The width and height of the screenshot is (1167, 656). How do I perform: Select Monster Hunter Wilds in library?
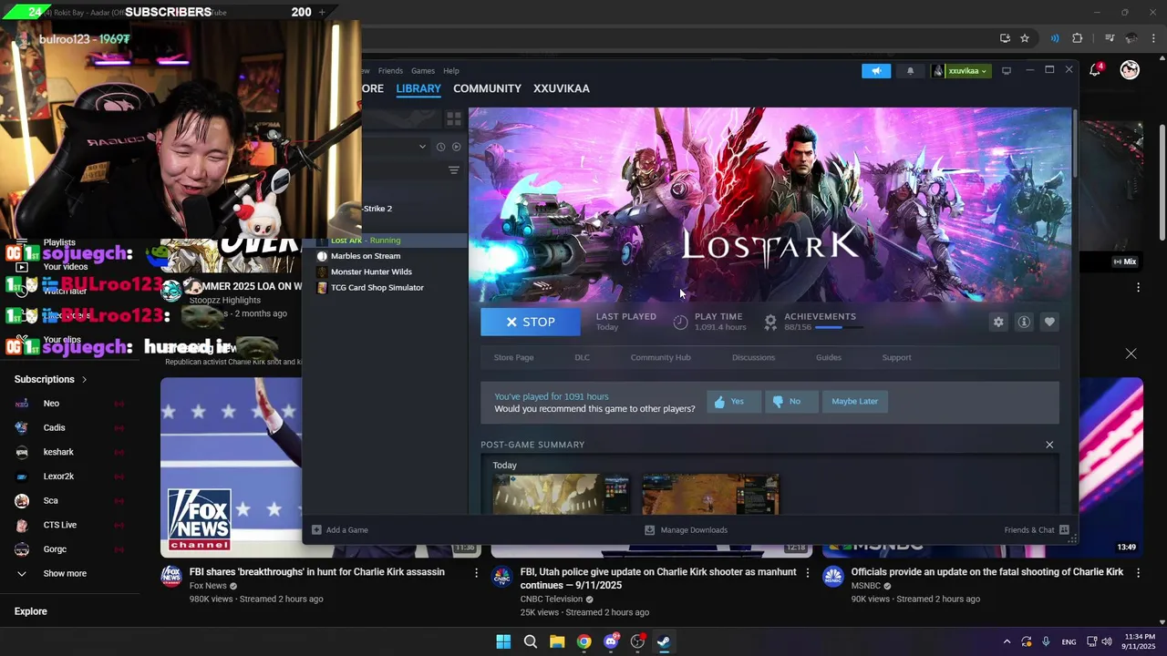tap(371, 272)
